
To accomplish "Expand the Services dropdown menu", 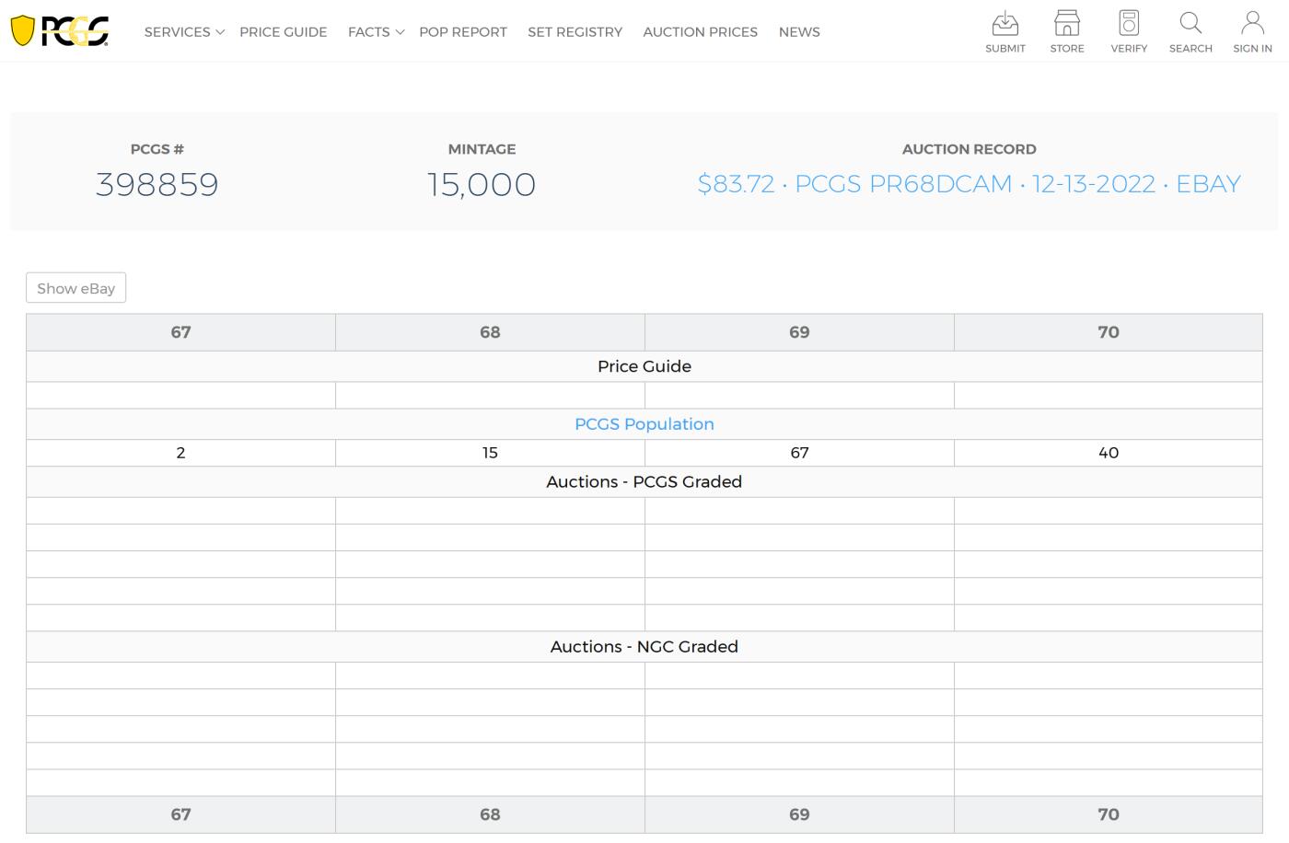I will (x=183, y=32).
